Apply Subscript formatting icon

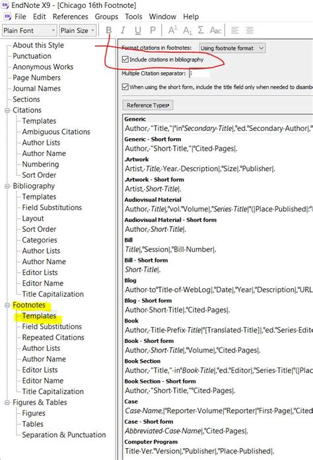pos(188,30)
